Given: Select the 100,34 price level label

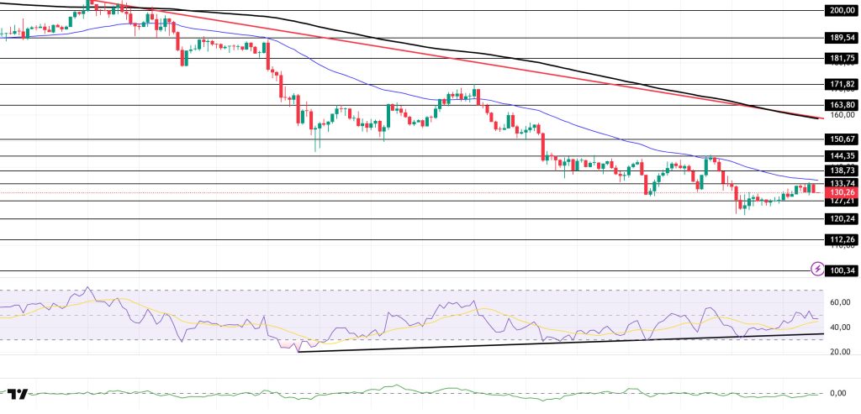Looking at the screenshot, I should tap(842, 270).
